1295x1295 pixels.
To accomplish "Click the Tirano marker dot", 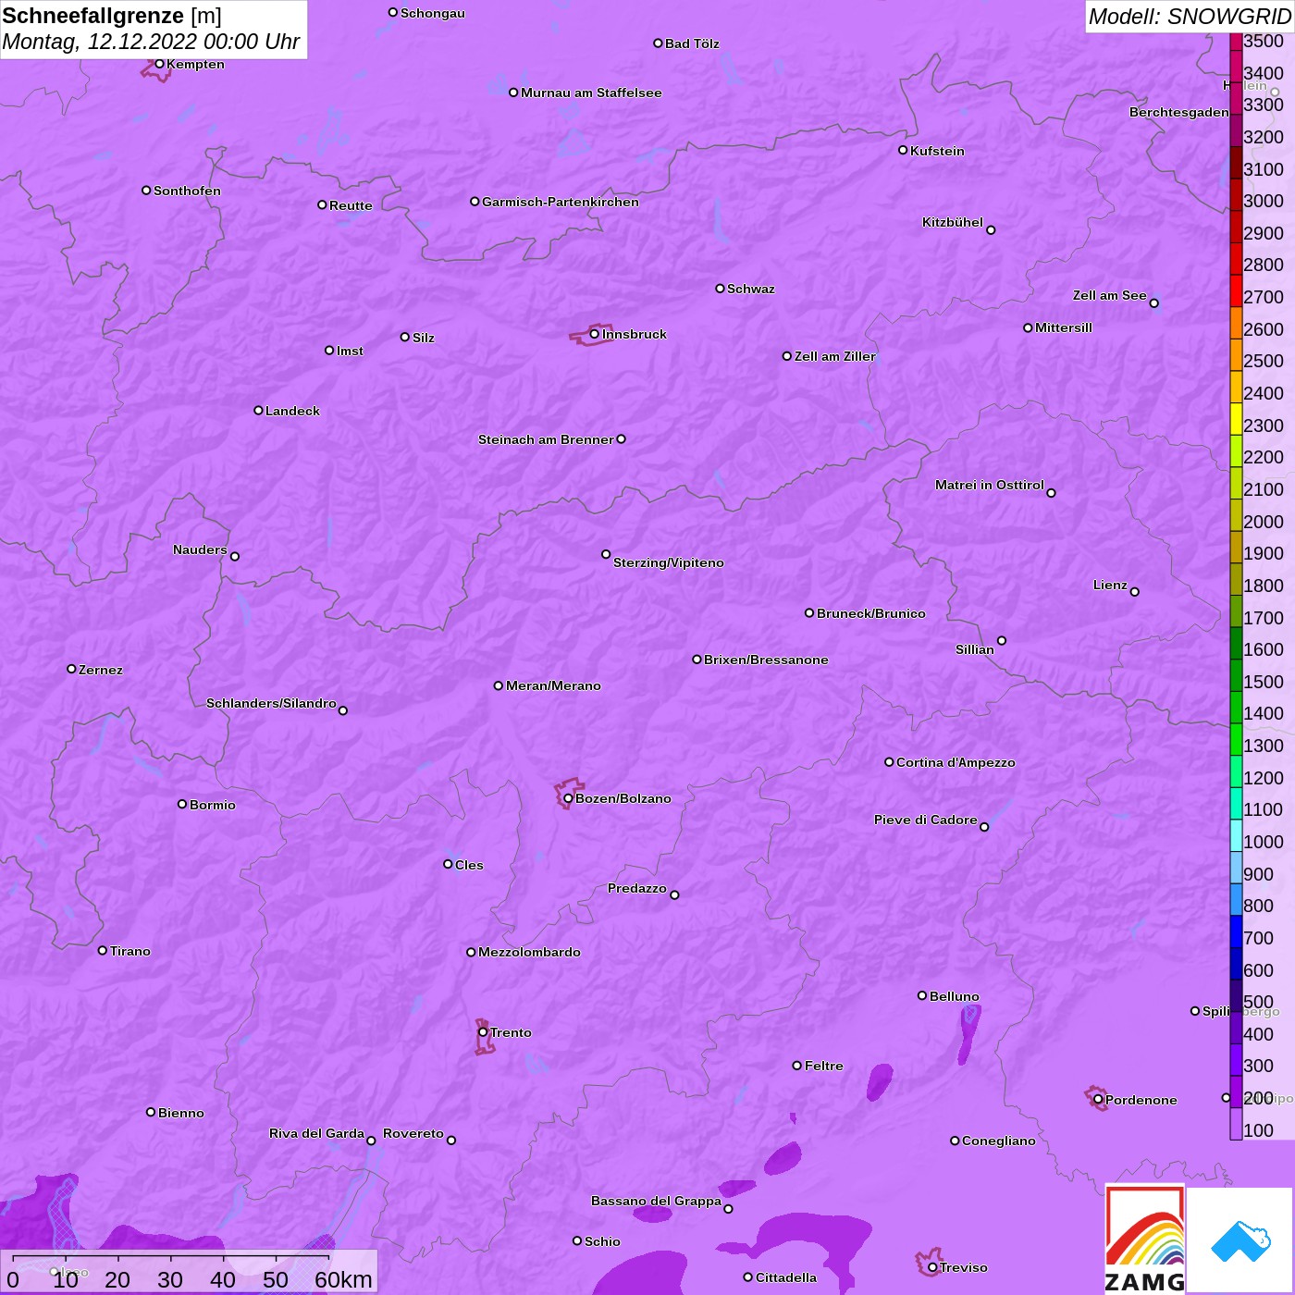I will coord(103,950).
